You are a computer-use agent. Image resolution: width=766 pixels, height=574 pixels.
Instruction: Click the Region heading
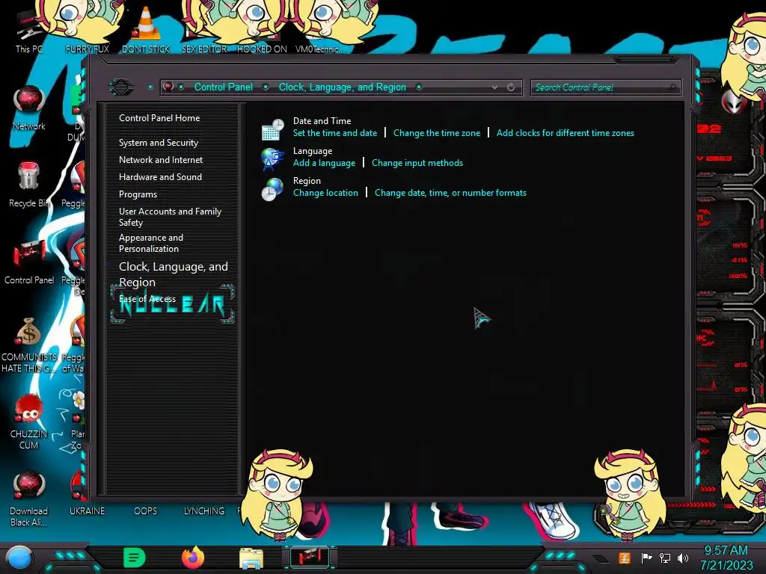tap(307, 181)
